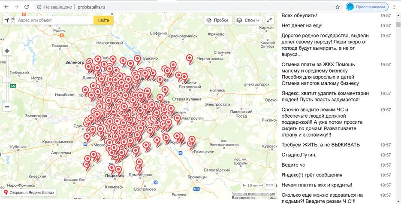The width and height of the screenshot is (401, 204).
Task: Click the yellow 'Найти' search button
Action: (x=103, y=20)
